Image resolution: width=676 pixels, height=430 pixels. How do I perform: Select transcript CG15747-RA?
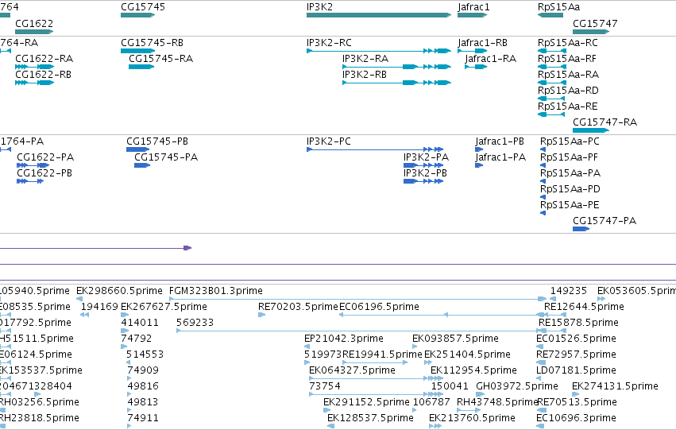(x=605, y=122)
